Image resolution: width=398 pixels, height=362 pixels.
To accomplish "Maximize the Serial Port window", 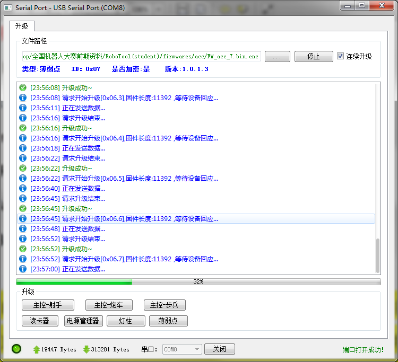I will 362,5.
